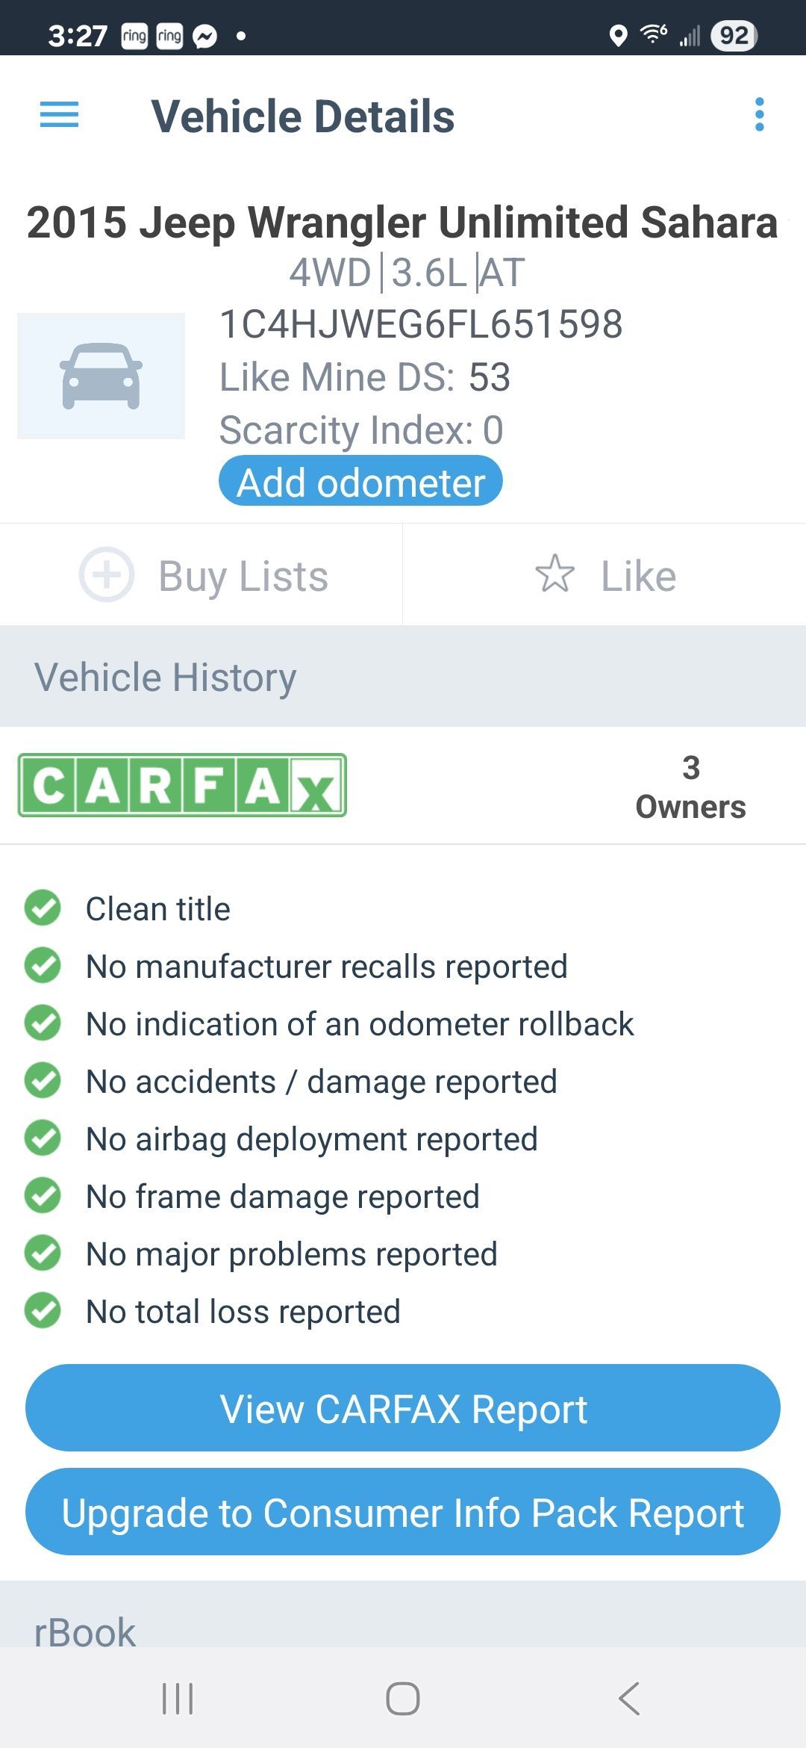Viewport: 806px width, 1748px height.
Task: Tap the VIN 1C4HJWEG6FL651598 text
Action: pos(421,324)
